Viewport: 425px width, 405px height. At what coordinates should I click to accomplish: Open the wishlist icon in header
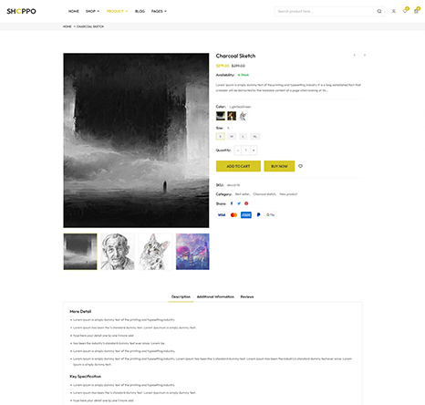coord(405,11)
